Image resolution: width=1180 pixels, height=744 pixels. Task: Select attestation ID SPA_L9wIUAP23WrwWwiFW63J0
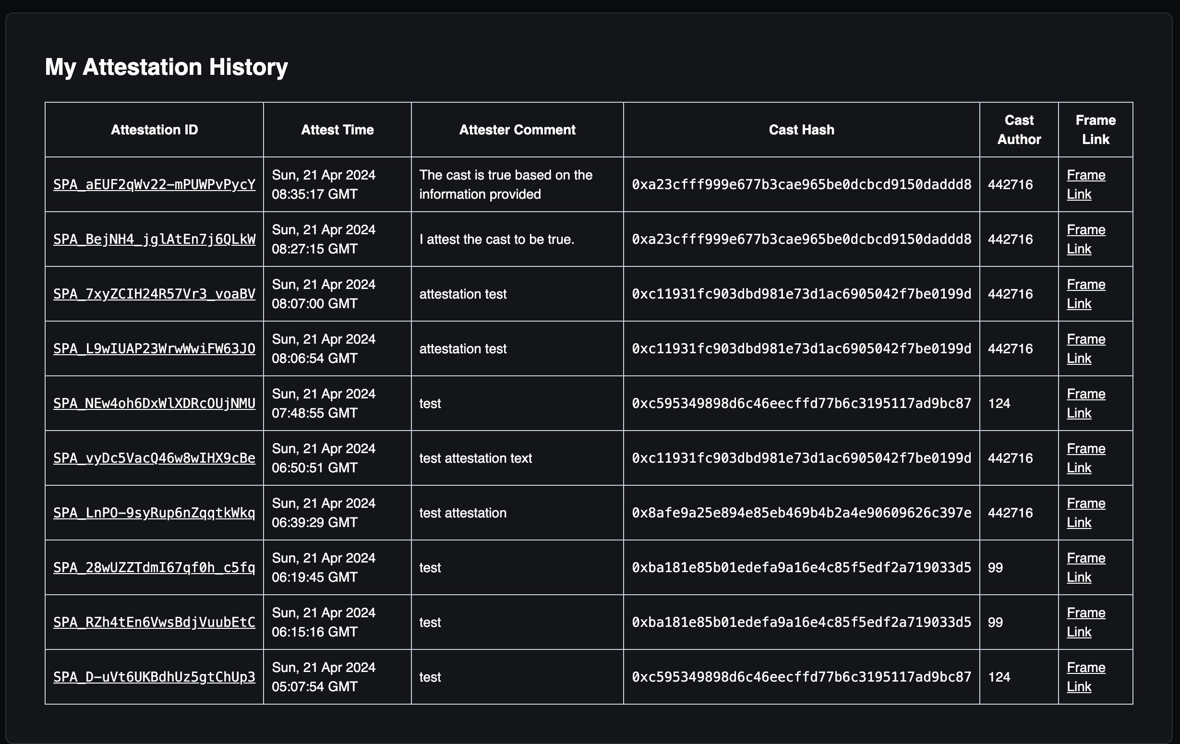(x=154, y=349)
